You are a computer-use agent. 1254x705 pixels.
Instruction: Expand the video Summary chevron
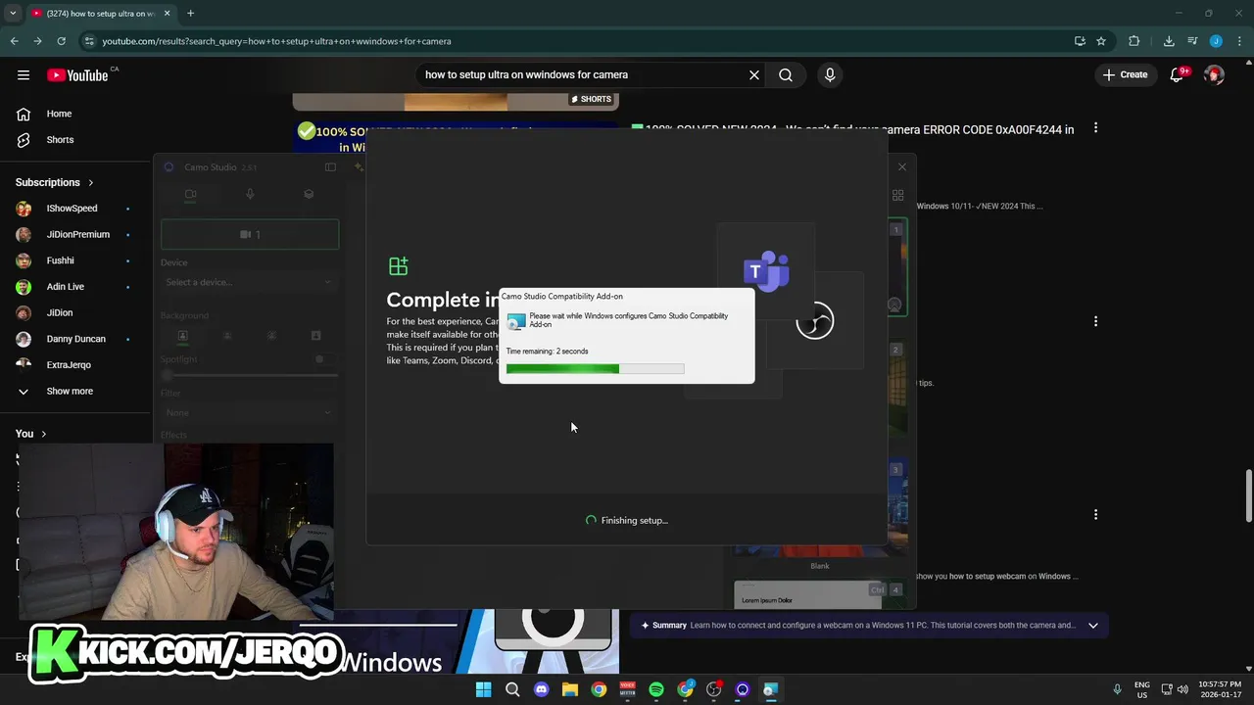click(x=1093, y=626)
